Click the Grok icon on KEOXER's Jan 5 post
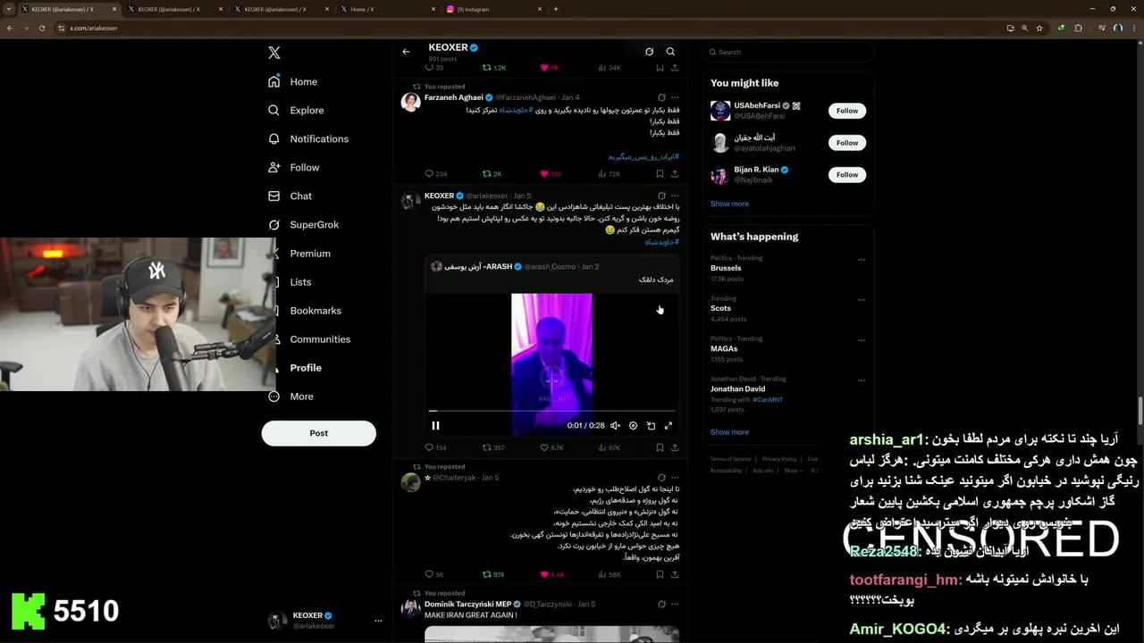The height and width of the screenshot is (643, 1144). 661,196
